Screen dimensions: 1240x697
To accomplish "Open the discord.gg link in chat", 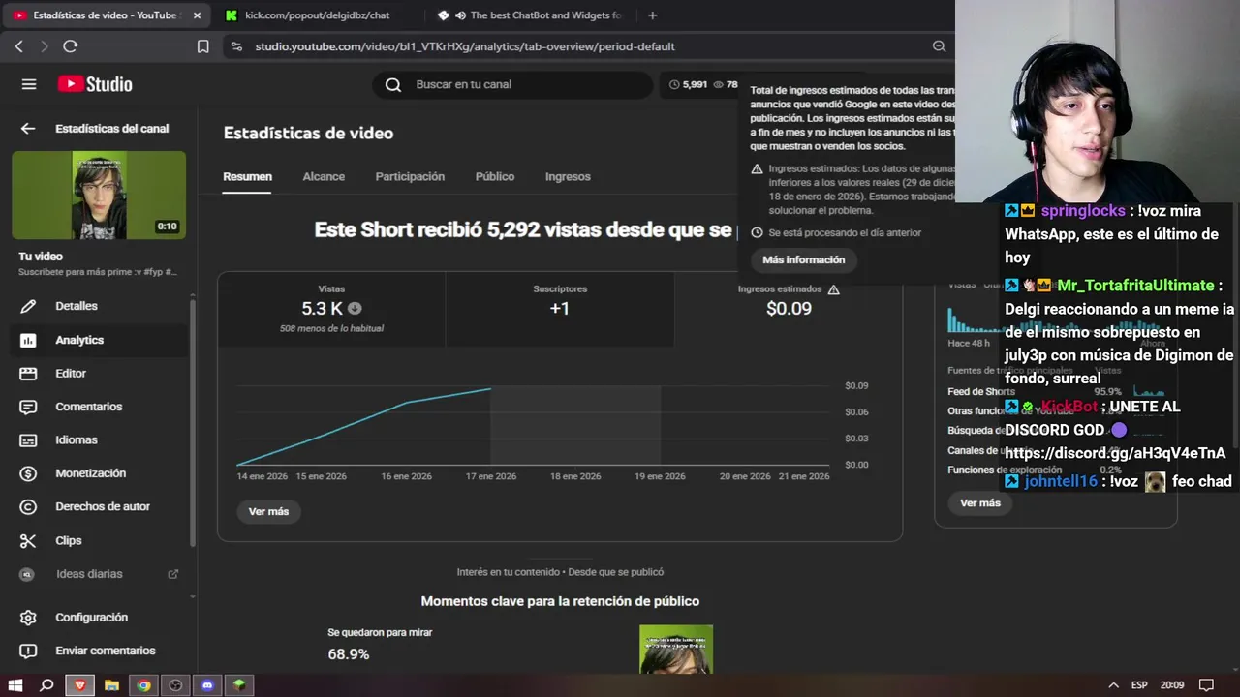I will pos(1115,453).
